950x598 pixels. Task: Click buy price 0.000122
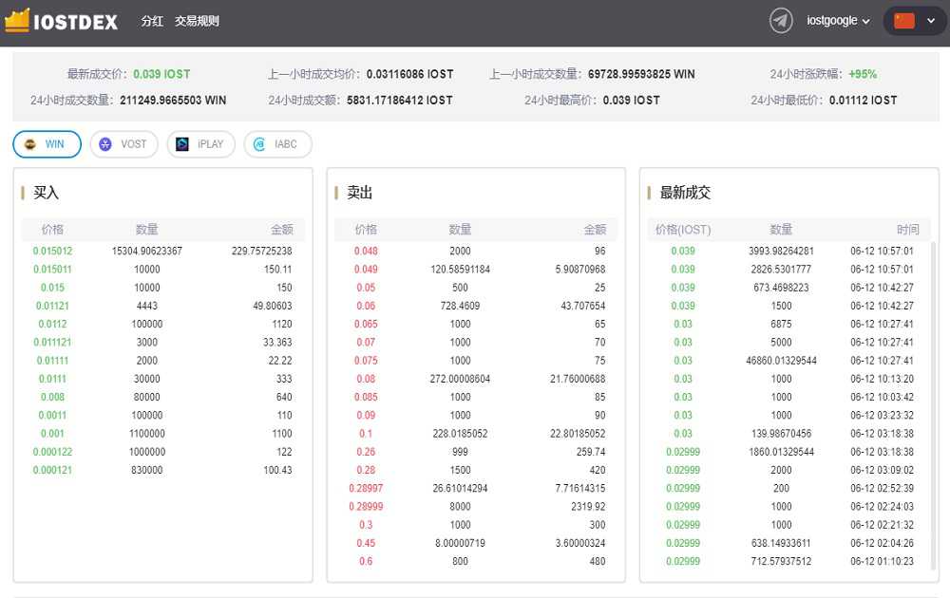pyautogui.click(x=52, y=452)
